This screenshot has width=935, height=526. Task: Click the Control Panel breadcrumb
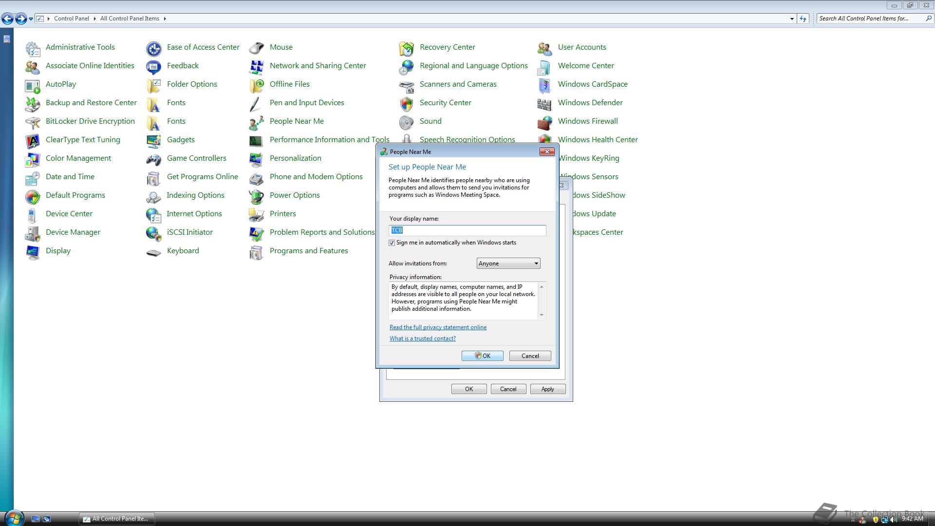coord(72,19)
